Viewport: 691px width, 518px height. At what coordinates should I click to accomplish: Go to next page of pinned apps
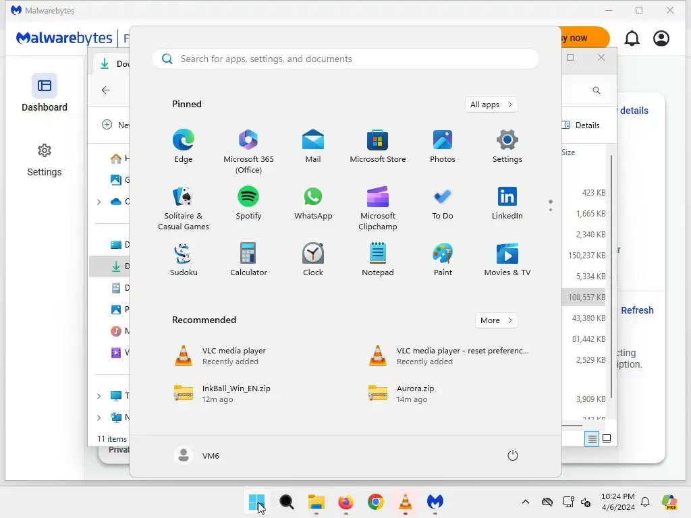(551, 210)
